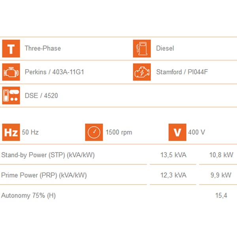The image size is (237, 237).
Task: Click the Stand-by Power (STP) row label
Action: tap(48, 155)
